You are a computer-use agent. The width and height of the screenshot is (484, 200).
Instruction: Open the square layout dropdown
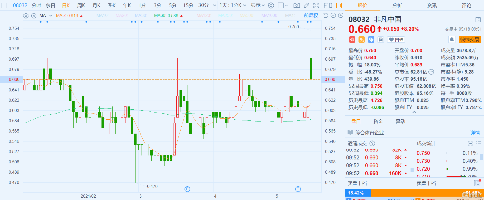pyautogui.click(x=283, y=5)
